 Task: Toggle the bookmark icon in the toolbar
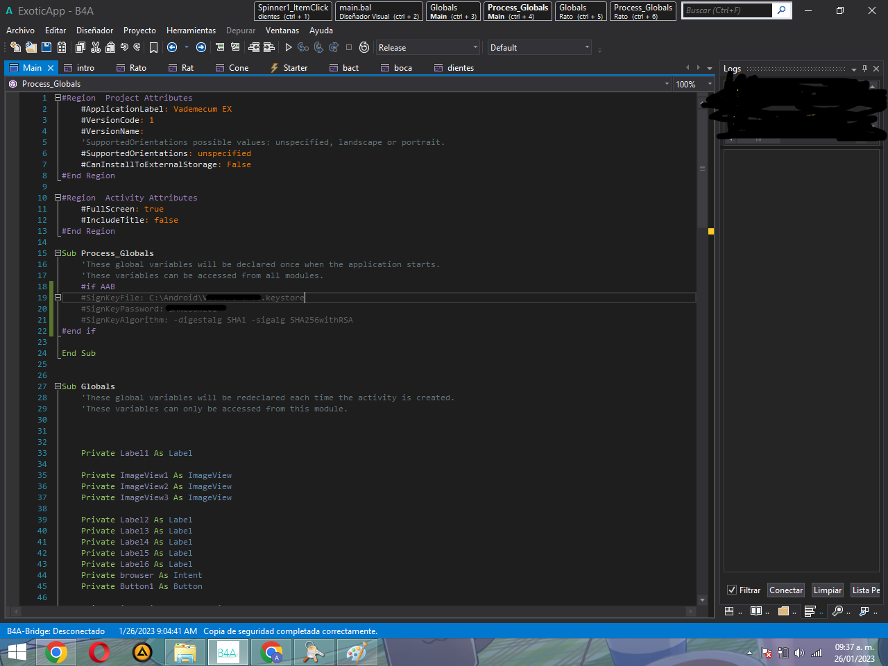pos(153,47)
